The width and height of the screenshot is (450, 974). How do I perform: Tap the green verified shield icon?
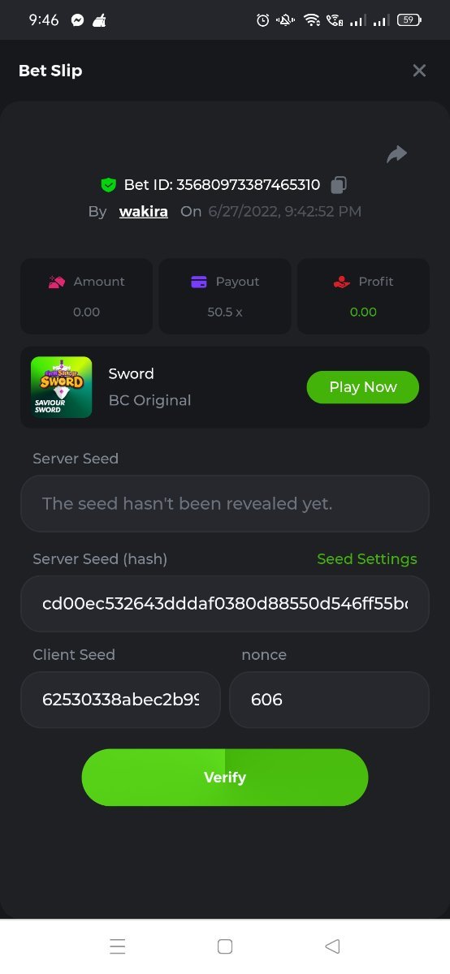click(x=108, y=185)
